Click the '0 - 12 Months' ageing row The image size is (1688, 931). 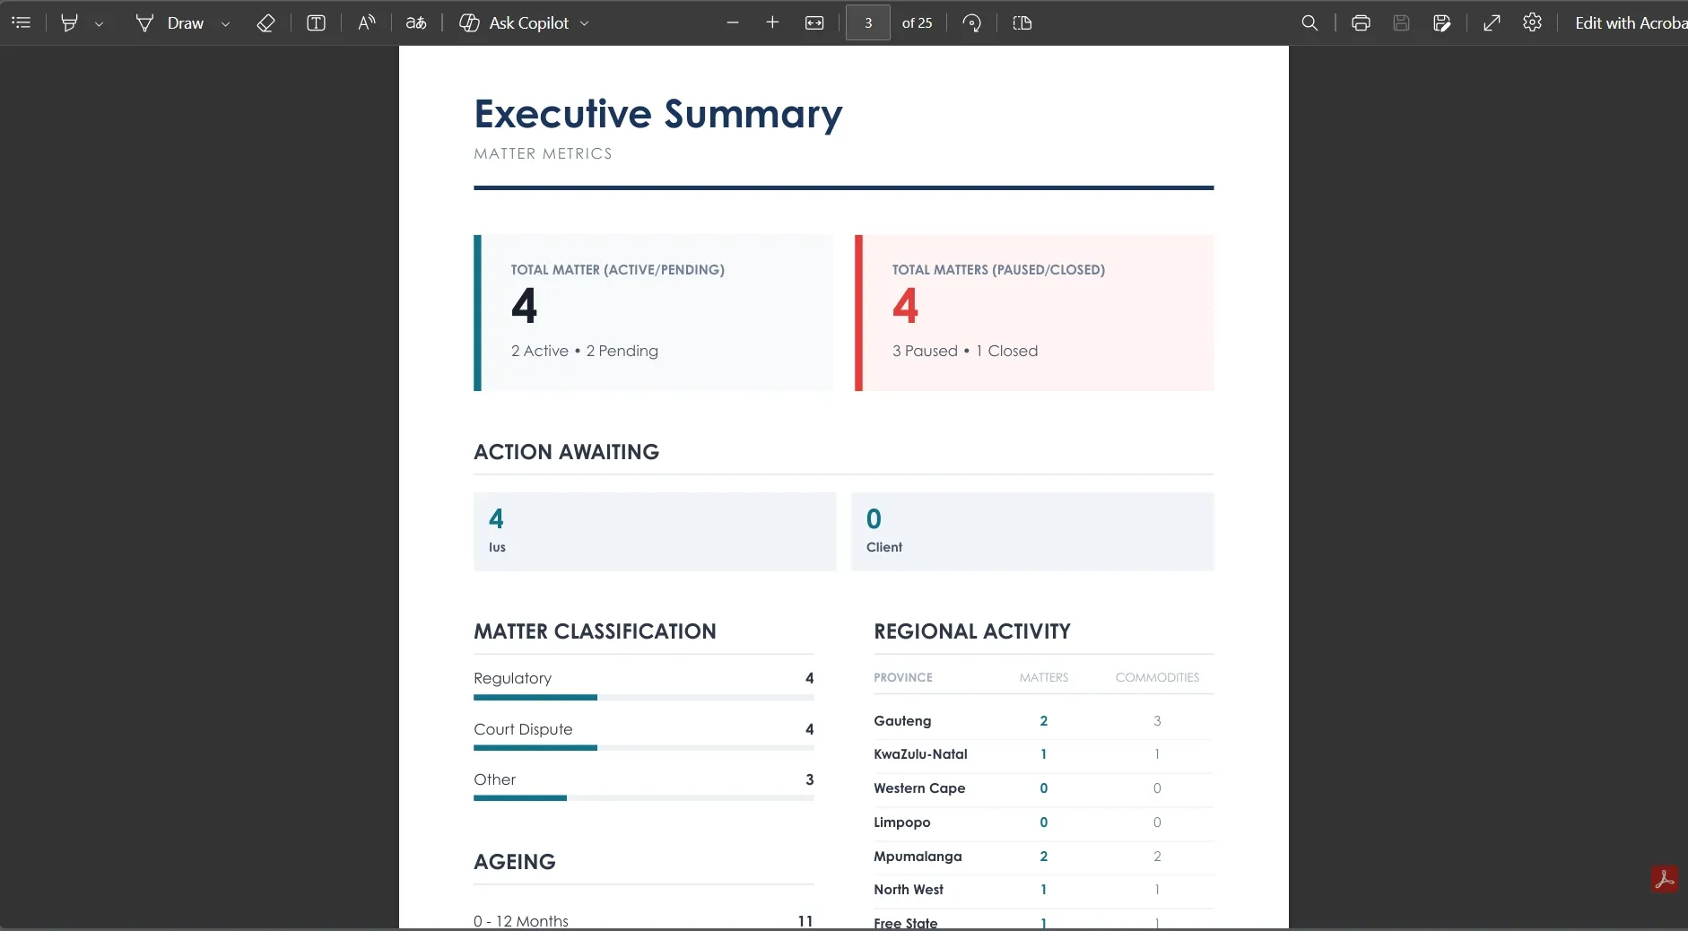(644, 921)
